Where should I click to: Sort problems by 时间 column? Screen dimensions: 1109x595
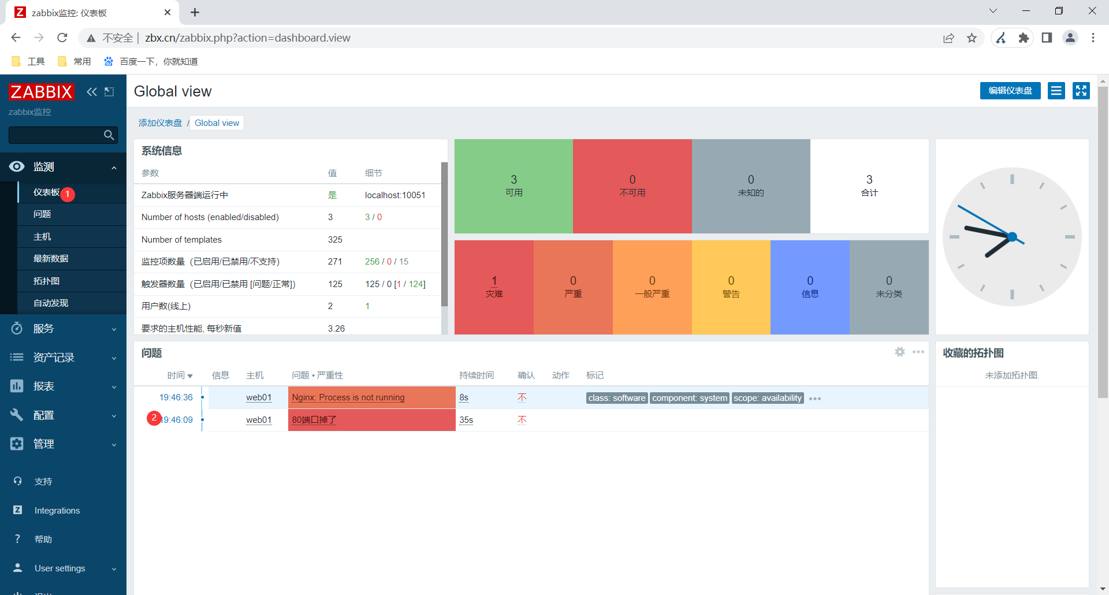click(x=180, y=375)
